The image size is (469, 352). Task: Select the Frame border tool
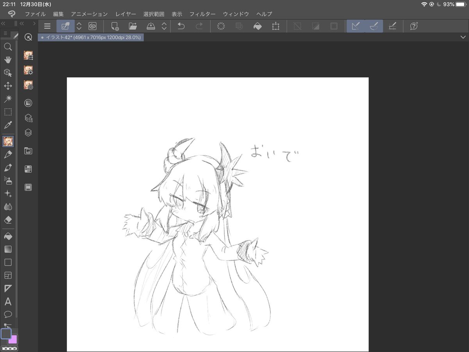[x=7, y=275]
